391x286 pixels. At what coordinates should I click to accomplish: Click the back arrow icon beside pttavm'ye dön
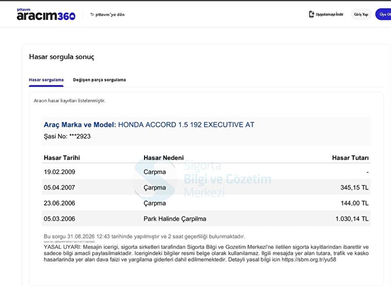92,14
